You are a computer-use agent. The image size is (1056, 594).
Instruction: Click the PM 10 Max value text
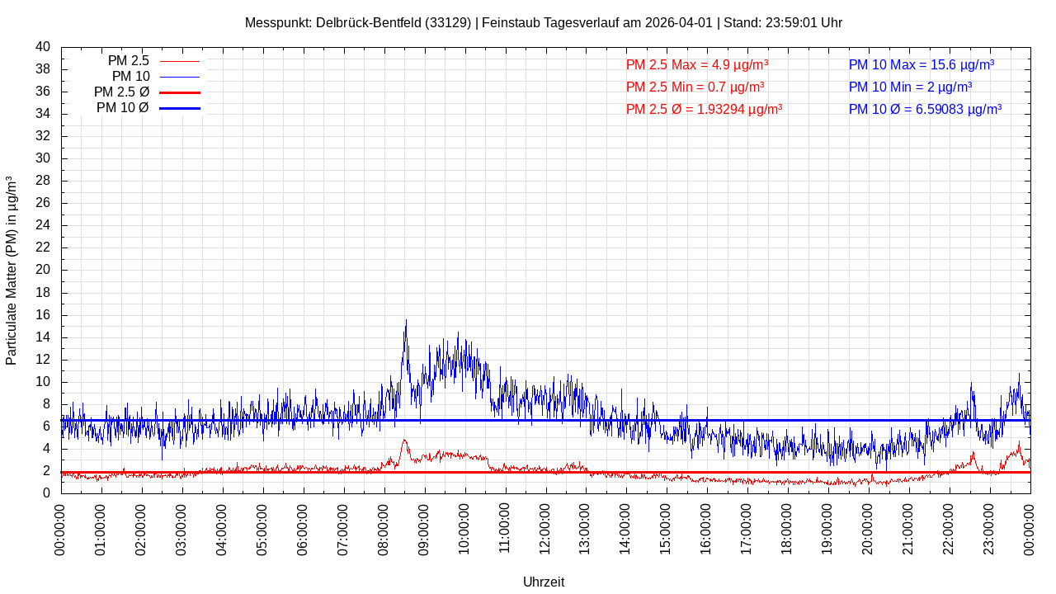click(x=921, y=64)
